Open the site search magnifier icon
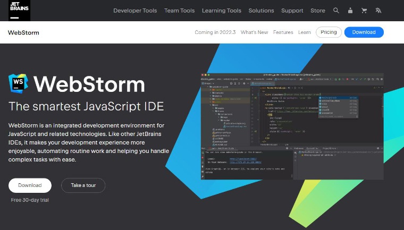The height and width of the screenshot is (230, 404). click(x=336, y=11)
